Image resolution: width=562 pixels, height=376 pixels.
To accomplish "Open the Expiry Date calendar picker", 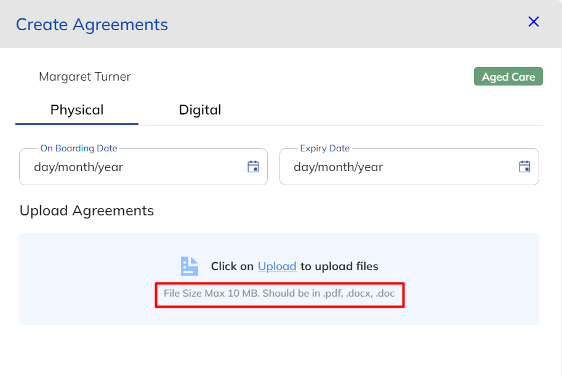I will (x=524, y=167).
